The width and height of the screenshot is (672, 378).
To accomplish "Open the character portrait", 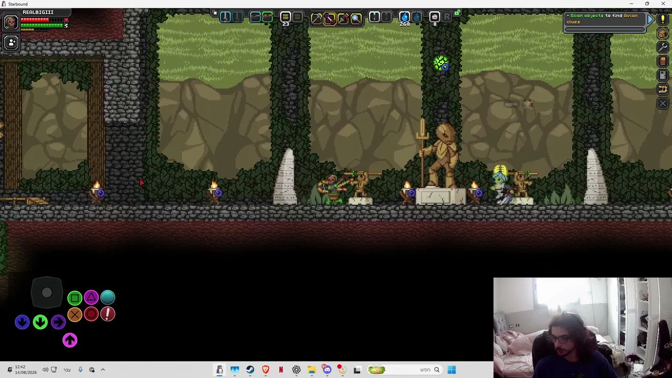I will [x=11, y=22].
